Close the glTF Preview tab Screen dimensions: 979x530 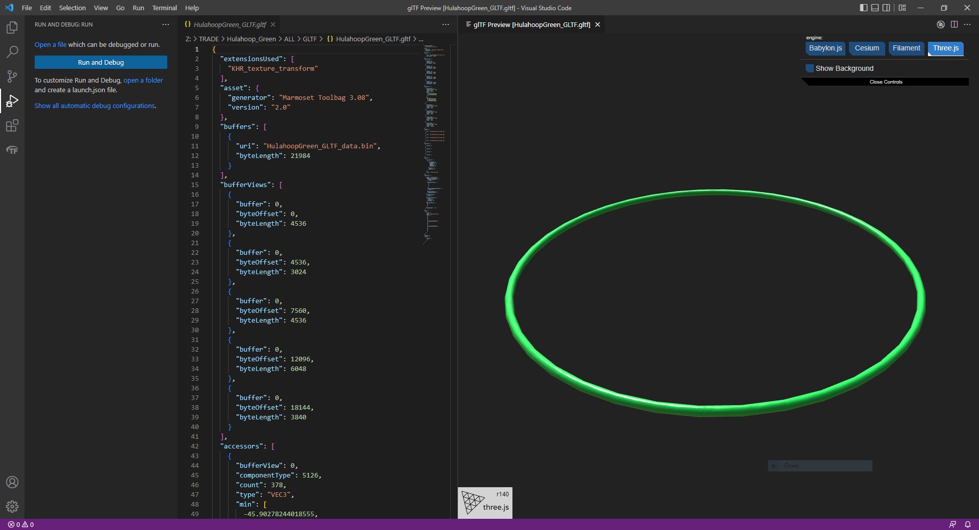(x=598, y=24)
